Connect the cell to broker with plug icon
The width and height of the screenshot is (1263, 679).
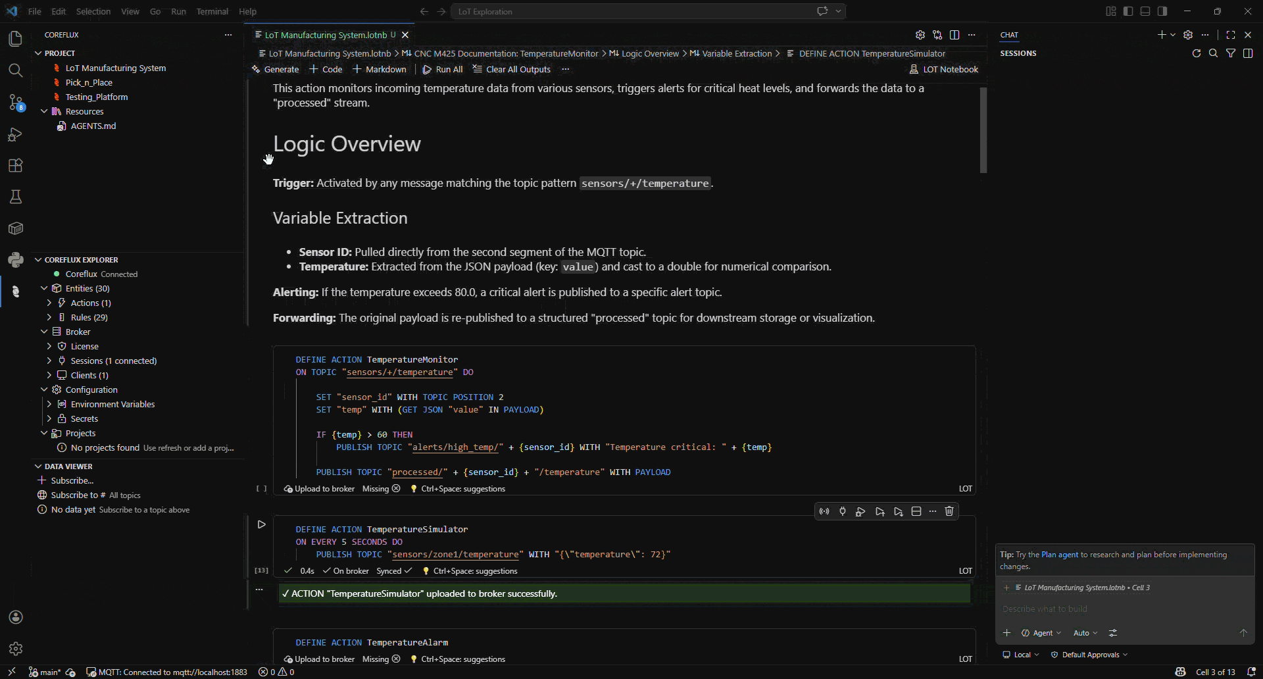pyautogui.click(x=843, y=511)
